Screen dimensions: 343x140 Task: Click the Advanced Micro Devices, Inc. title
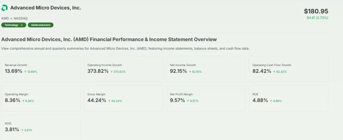coord(46,8)
